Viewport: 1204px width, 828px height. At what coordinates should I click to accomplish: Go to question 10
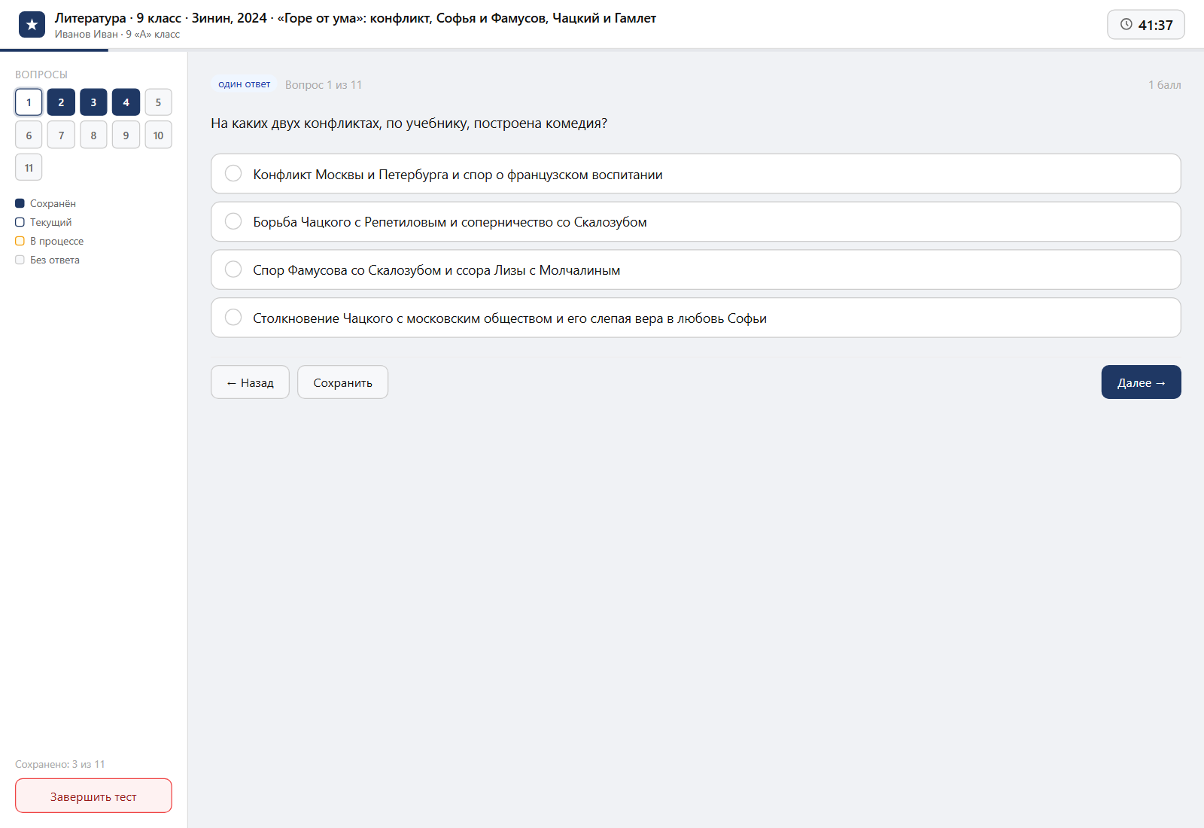pyautogui.click(x=158, y=135)
